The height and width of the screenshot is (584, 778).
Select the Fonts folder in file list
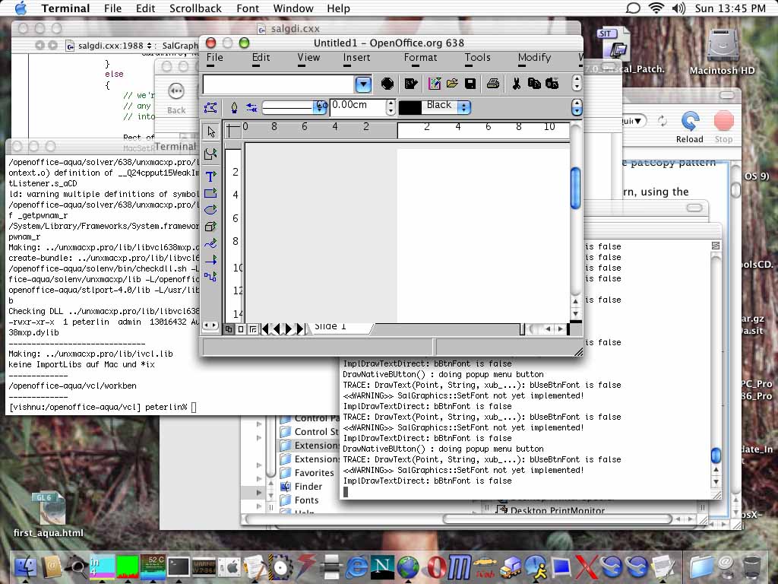coord(299,500)
